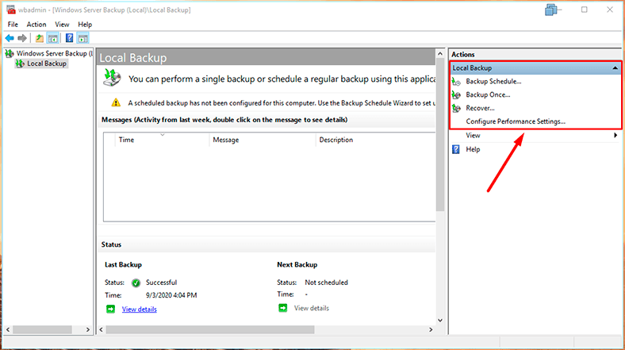Click the Time column header
The height and width of the screenshot is (350, 625).
click(x=163, y=140)
